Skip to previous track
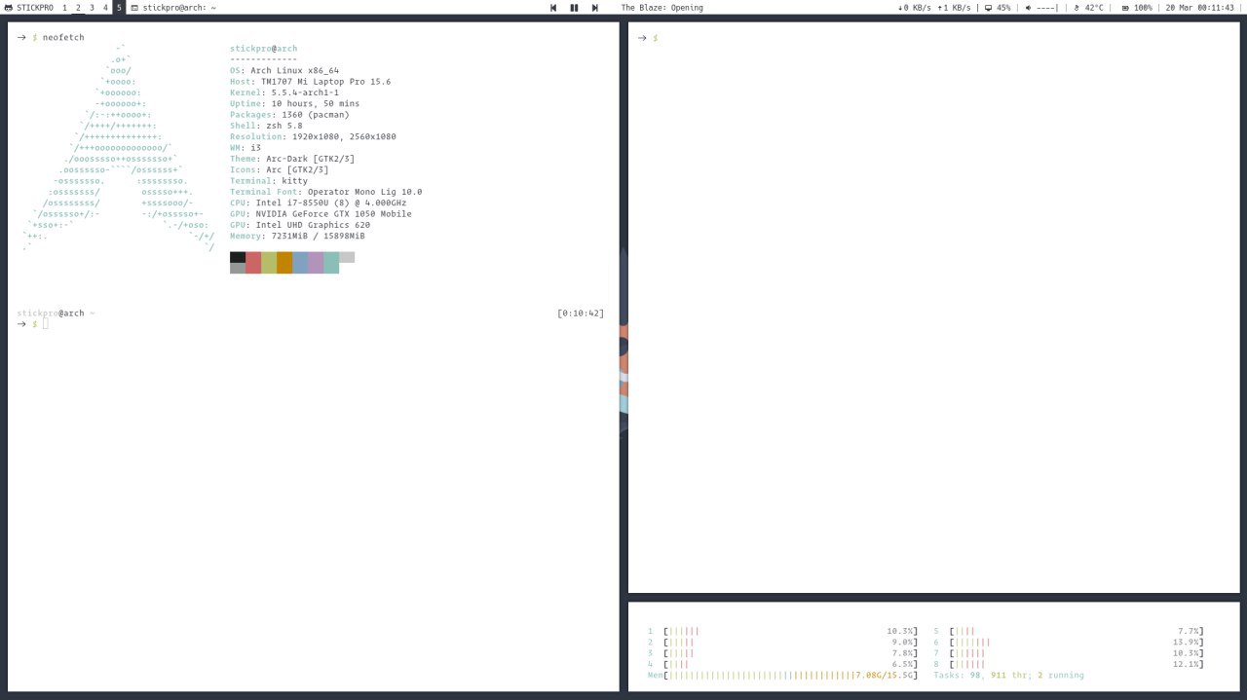Image resolution: width=1247 pixels, height=700 pixels. pyautogui.click(x=553, y=8)
